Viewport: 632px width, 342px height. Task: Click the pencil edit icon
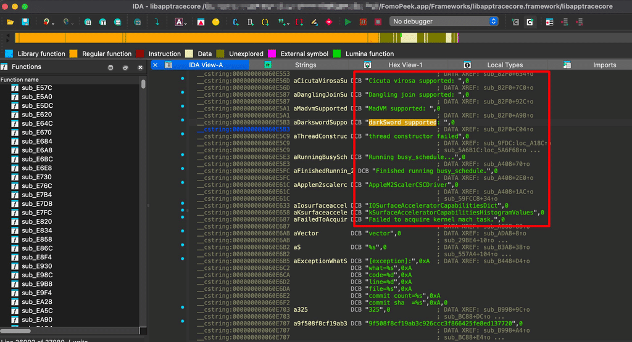314,22
